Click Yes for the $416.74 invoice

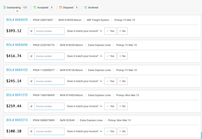click(110, 56)
